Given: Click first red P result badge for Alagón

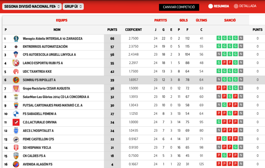Looking at the screenshot, I should click(219, 164).
